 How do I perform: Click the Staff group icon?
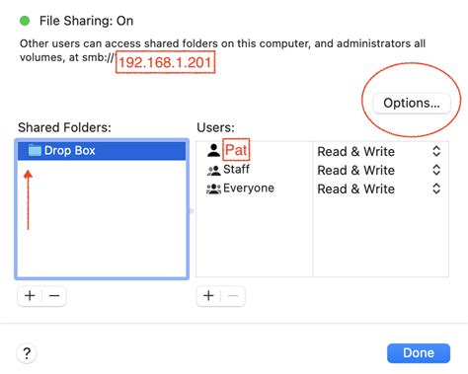(x=213, y=170)
